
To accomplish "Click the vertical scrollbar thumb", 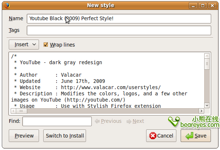I will [x=207, y=64].
